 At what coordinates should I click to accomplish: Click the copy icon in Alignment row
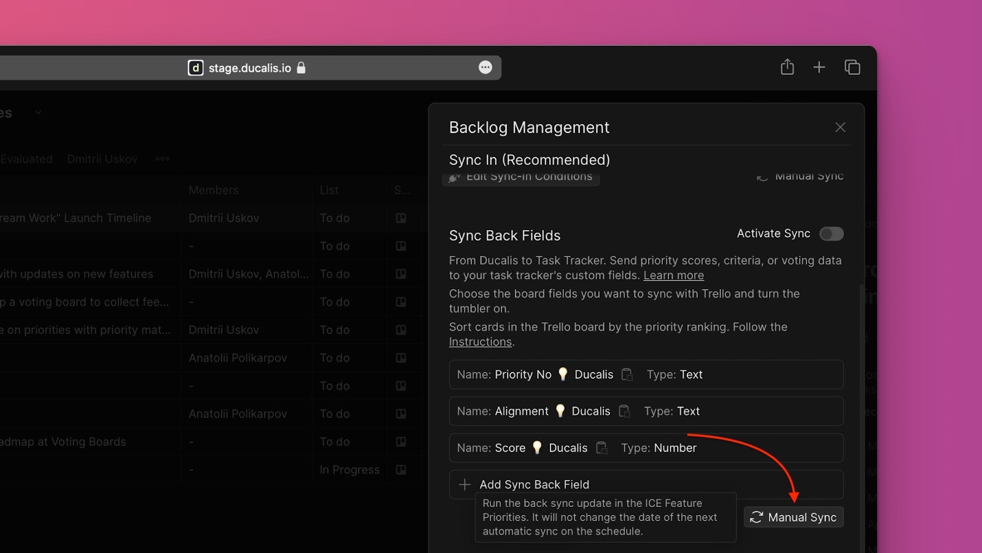click(x=624, y=411)
